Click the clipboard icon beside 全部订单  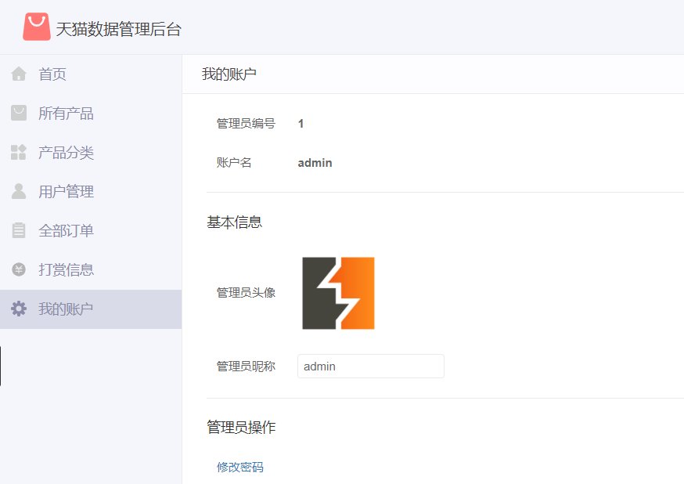19,230
